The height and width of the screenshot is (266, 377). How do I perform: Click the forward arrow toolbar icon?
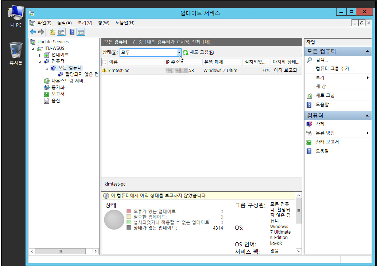pos(41,32)
